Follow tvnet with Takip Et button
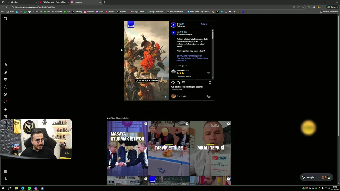 pyautogui.click(x=204, y=24)
